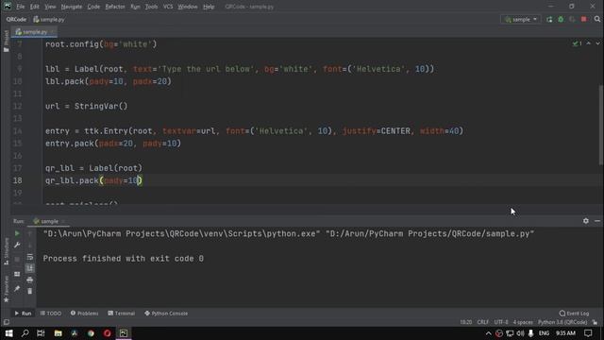
Task: Open the Project tool window sidebar button
Action: coord(6,41)
